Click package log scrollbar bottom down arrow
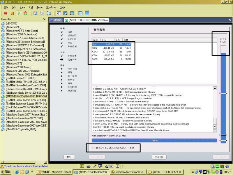 pyautogui.click(x=215, y=130)
